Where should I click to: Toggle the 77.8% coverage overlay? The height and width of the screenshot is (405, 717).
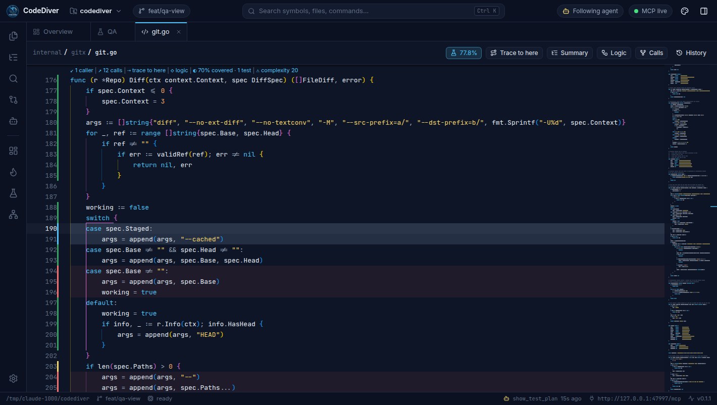(464, 53)
